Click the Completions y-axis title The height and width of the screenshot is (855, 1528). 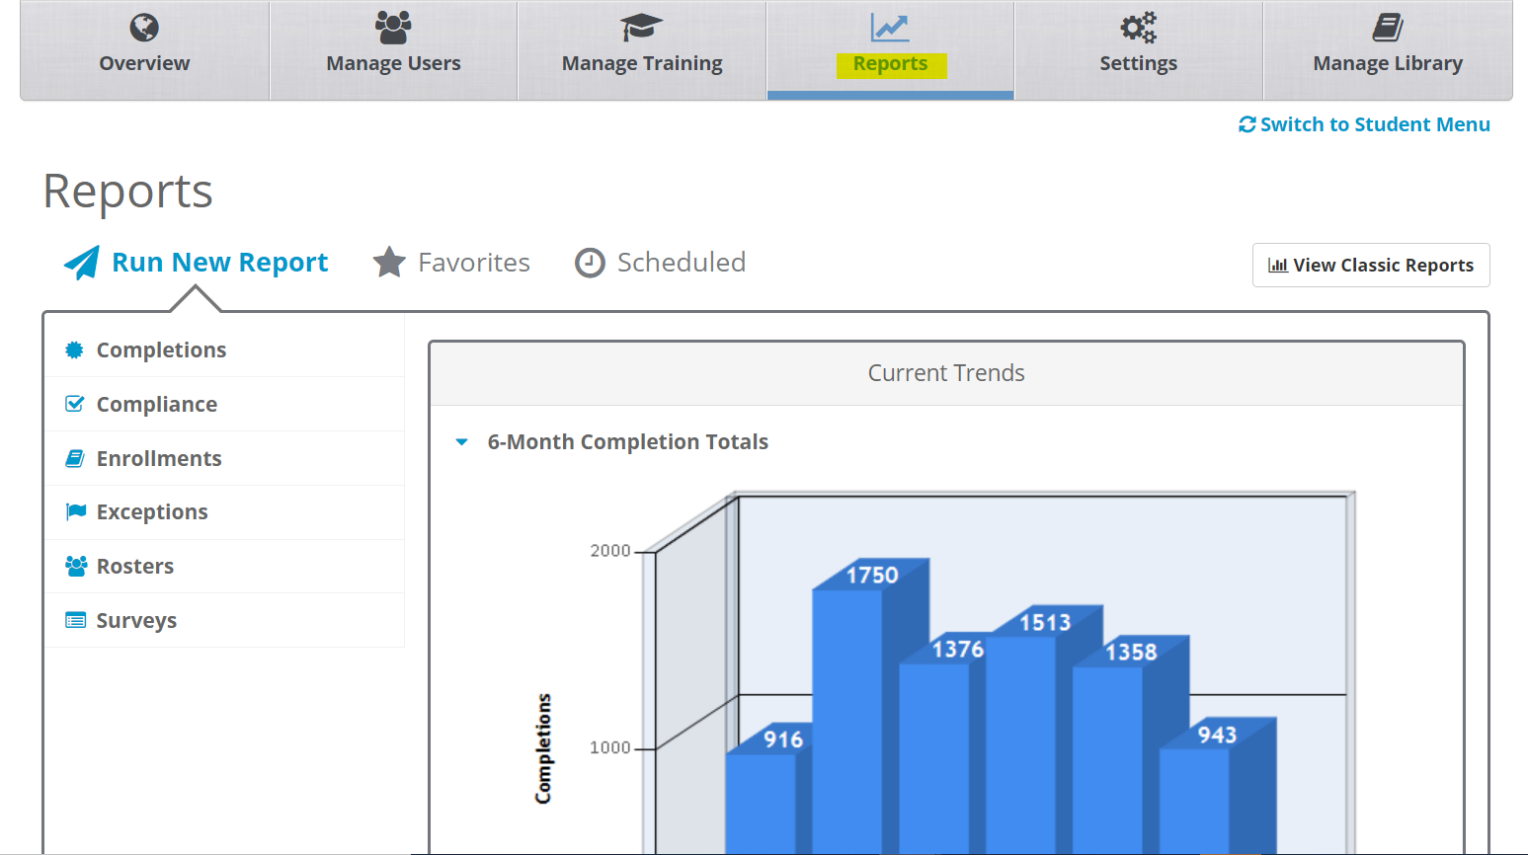coord(543,748)
